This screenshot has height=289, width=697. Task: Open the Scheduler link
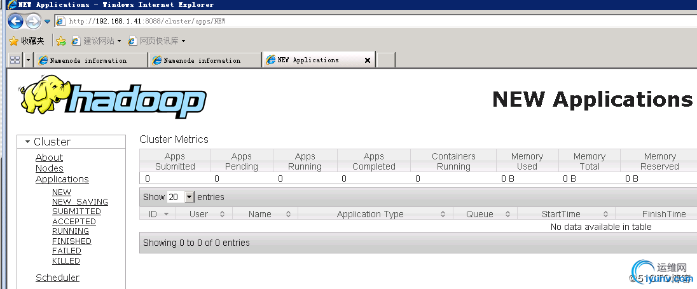click(57, 278)
